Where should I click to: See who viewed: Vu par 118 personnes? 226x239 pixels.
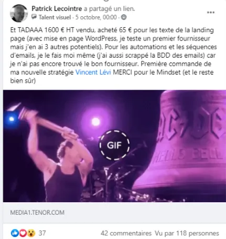point(187,233)
